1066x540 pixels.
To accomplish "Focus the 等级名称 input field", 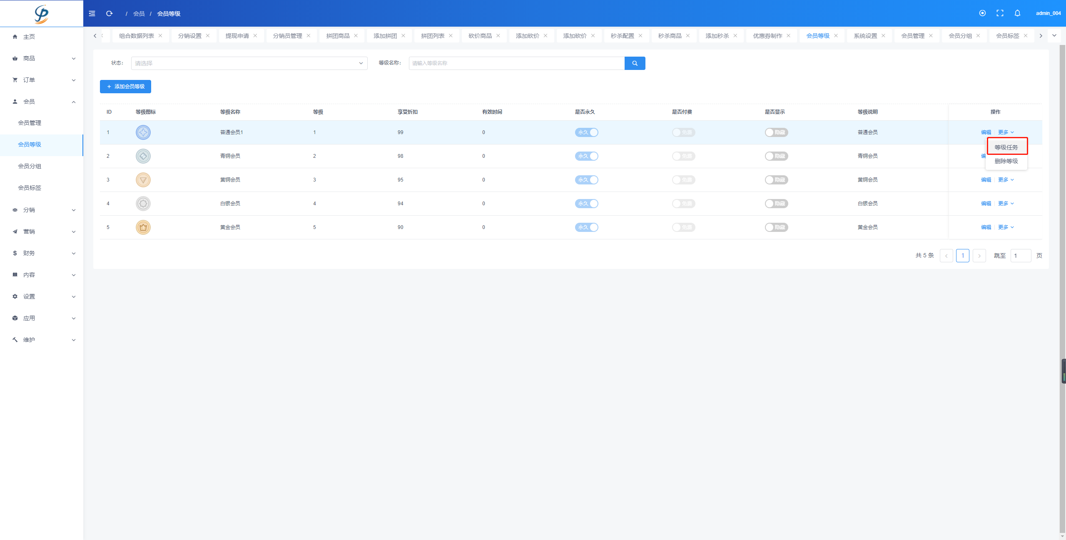I will 516,63.
